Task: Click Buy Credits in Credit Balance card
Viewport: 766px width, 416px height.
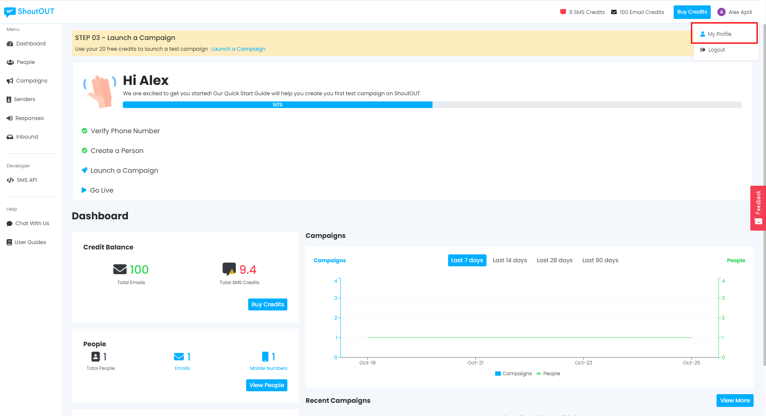Action: coord(268,304)
